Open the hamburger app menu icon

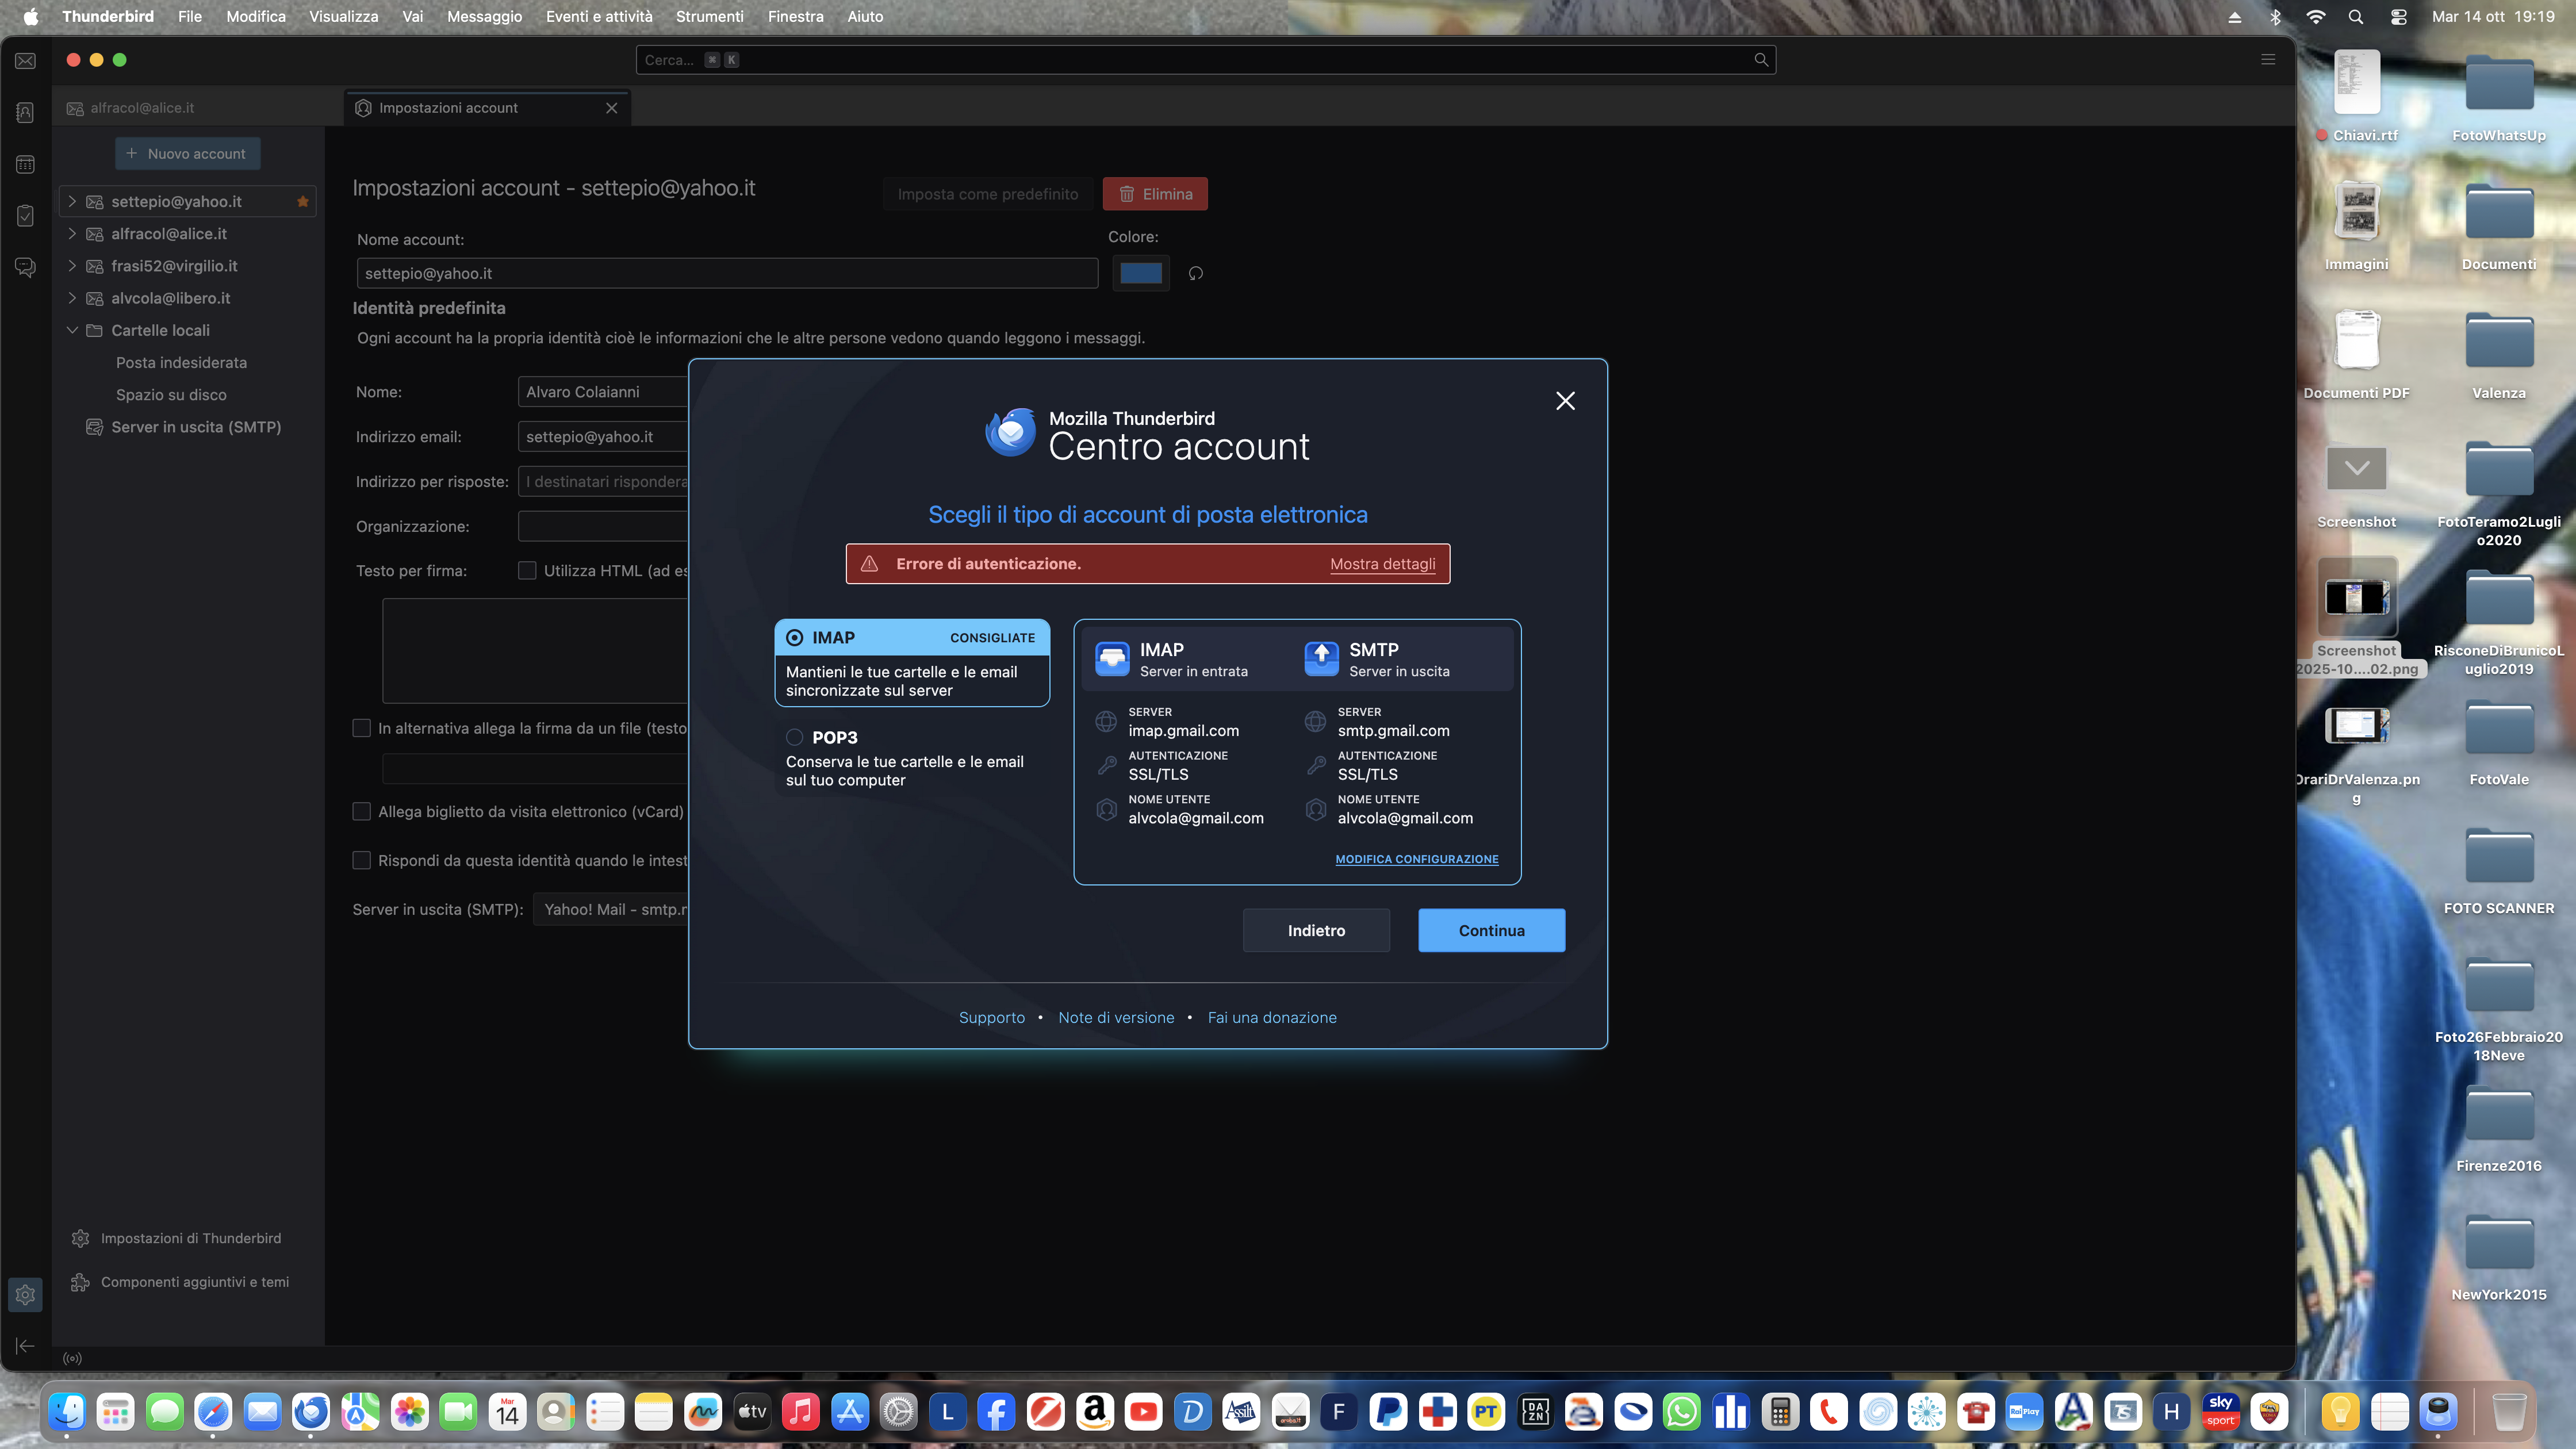click(2268, 60)
